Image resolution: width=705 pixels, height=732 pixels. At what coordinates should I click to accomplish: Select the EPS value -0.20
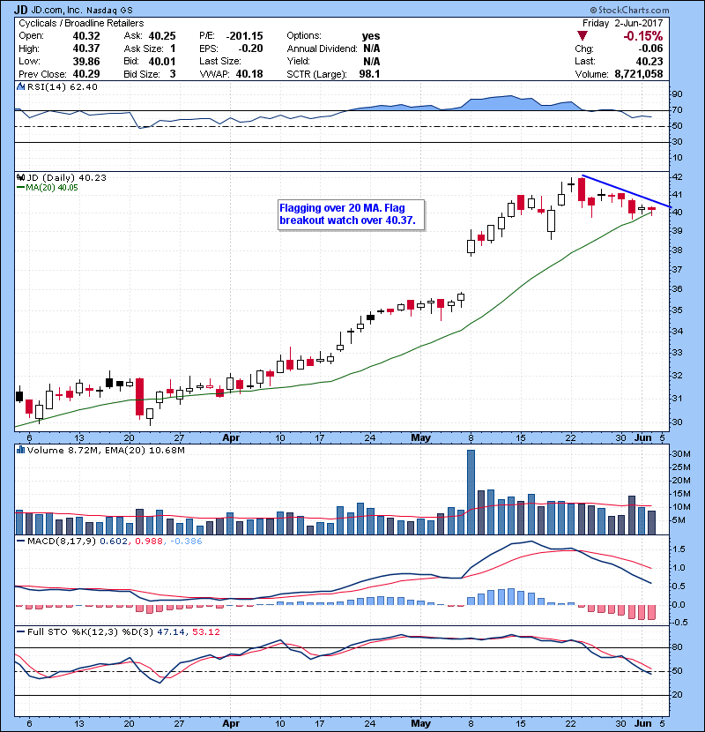pos(250,49)
